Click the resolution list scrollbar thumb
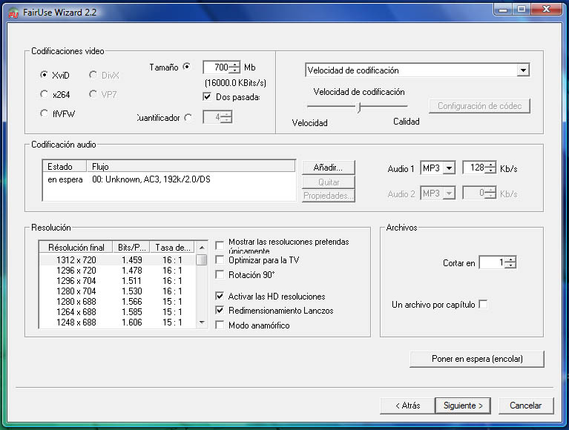This screenshot has height=430, width=569. [202, 260]
